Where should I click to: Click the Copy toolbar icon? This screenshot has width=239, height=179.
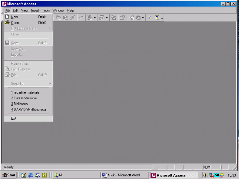tap(59, 18)
